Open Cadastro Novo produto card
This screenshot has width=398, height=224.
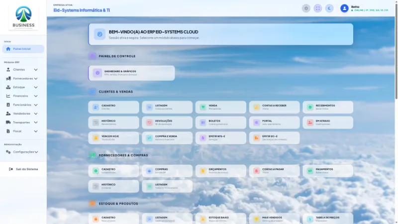[x=114, y=219]
